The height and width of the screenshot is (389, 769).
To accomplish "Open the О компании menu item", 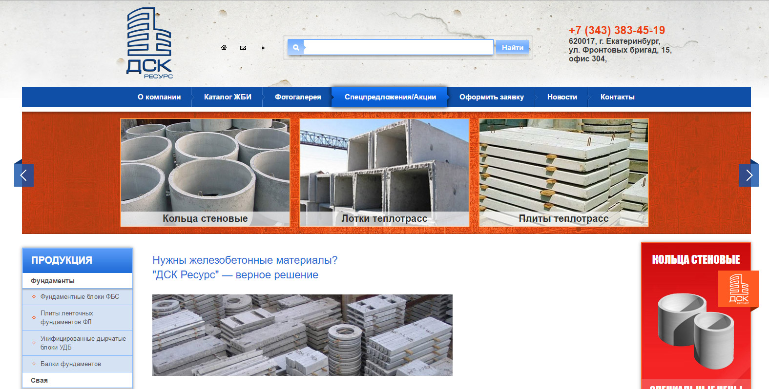I will [x=159, y=97].
